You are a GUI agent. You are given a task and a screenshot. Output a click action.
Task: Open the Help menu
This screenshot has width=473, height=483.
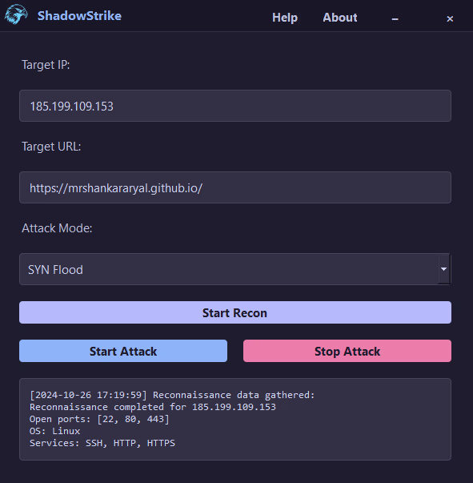pos(285,18)
